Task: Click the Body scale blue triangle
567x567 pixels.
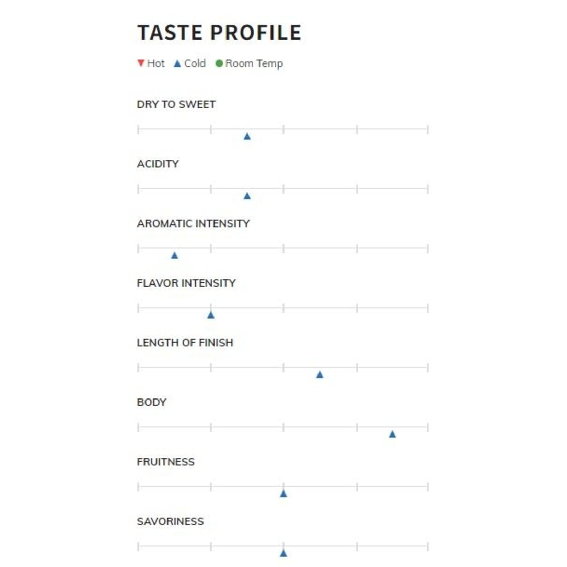Action: [x=392, y=434]
